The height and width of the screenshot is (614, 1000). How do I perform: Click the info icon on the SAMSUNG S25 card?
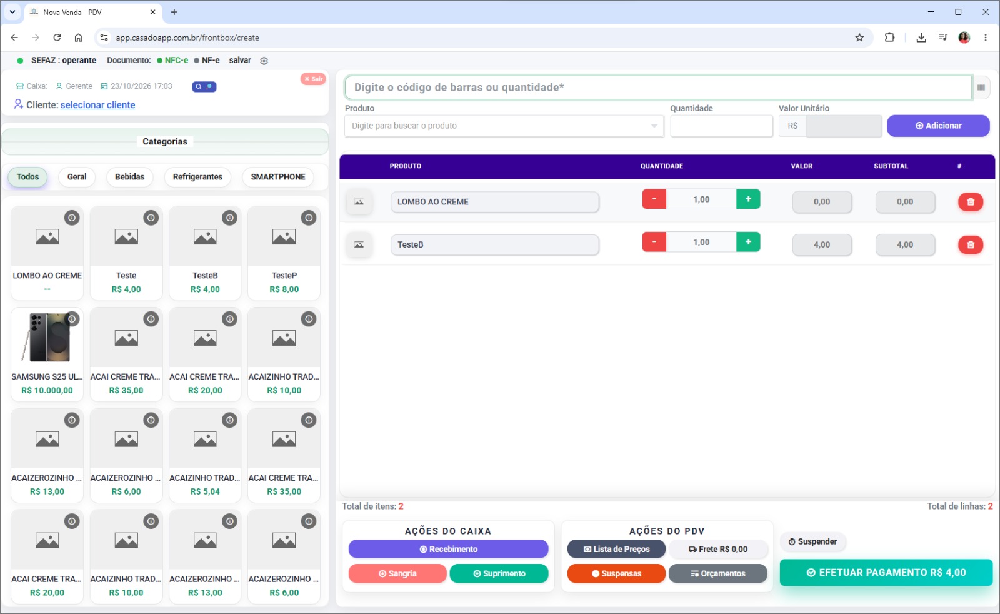point(72,319)
